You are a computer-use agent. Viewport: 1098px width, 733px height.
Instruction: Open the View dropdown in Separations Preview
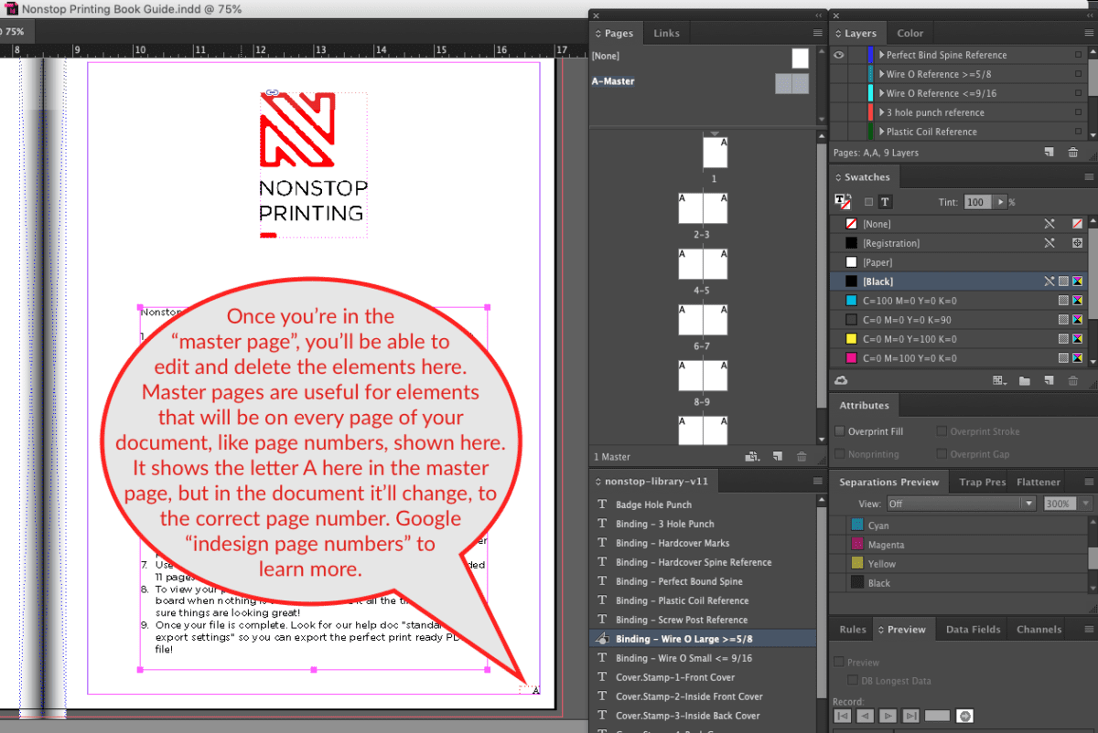tap(961, 502)
